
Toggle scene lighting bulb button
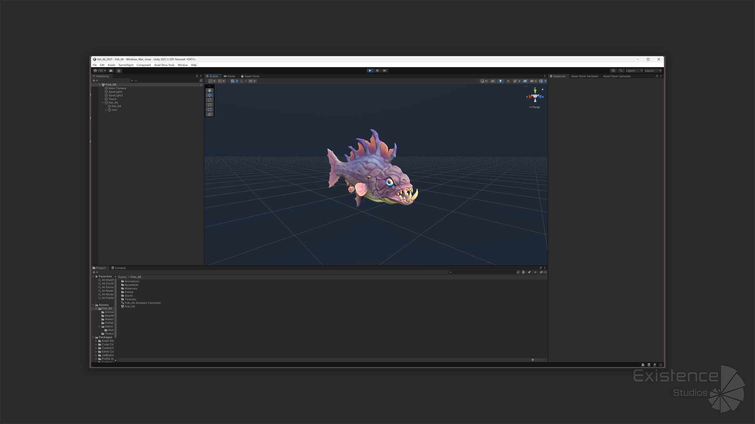(x=501, y=81)
